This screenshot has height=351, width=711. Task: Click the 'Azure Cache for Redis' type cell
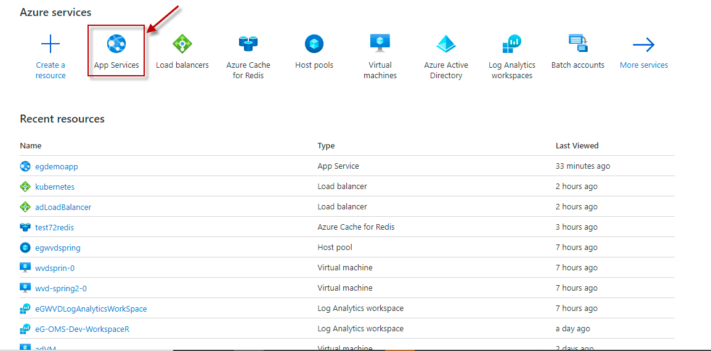pos(356,227)
